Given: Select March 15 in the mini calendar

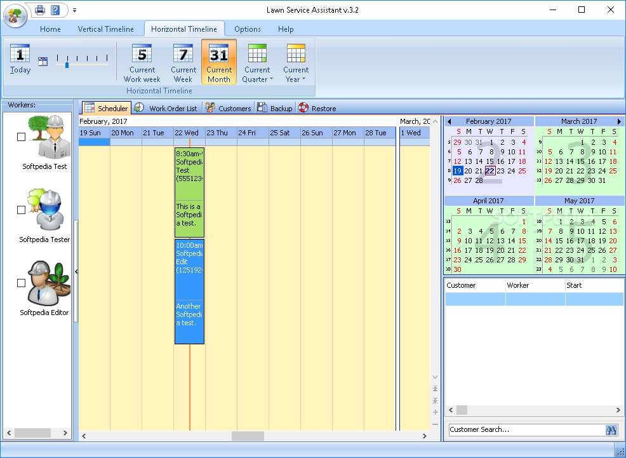Looking at the screenshot, I should tap(581, 161).
